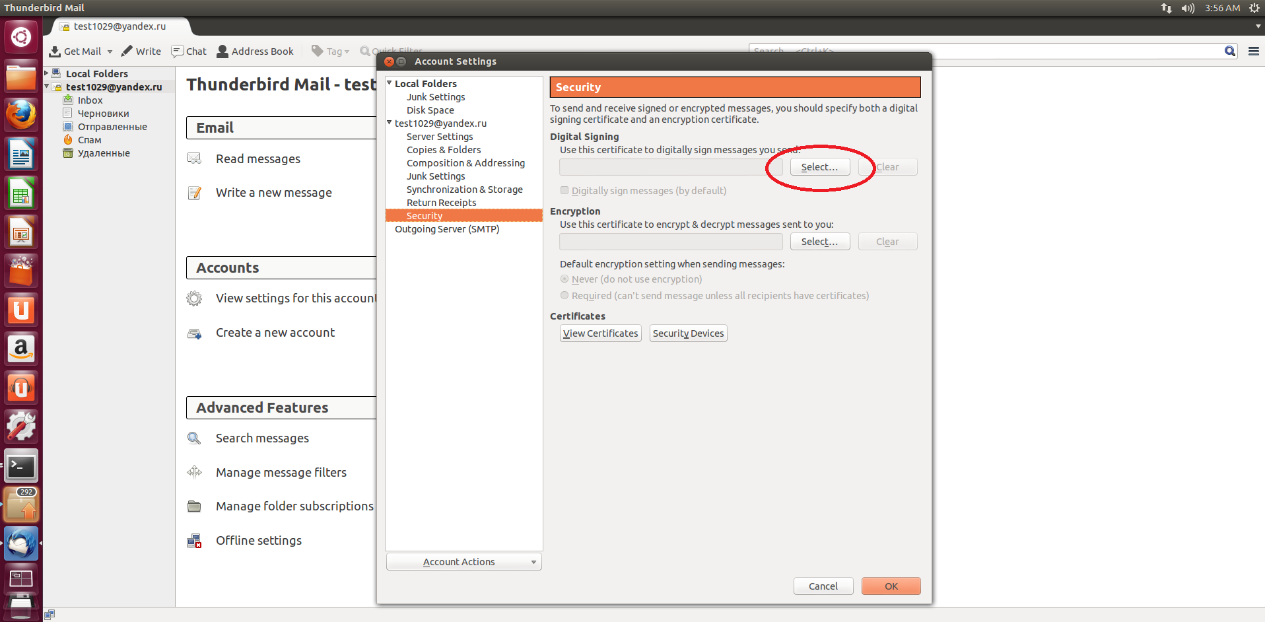Select Required encryption radio option
Viewport: 1265px width, 622px height.
pos(564,295)
